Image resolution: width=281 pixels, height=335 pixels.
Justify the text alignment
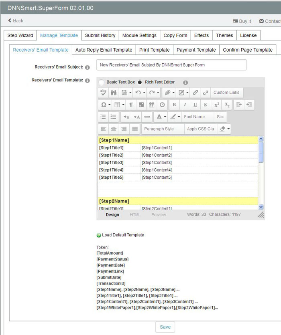[x=135, y=129]
